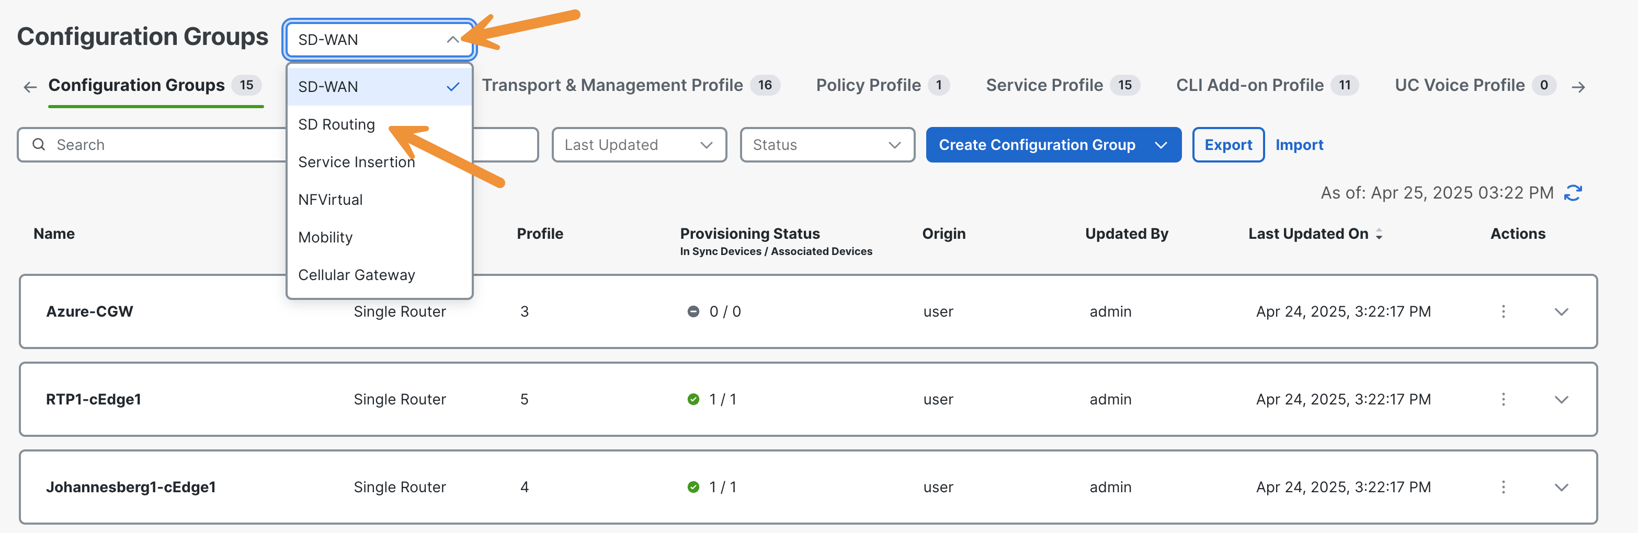Open actions menu for Johannesberg1-cEdge1 row
Viewport: 1638px width, 533px height.
pyautogui.click(x=1503, y=486)
